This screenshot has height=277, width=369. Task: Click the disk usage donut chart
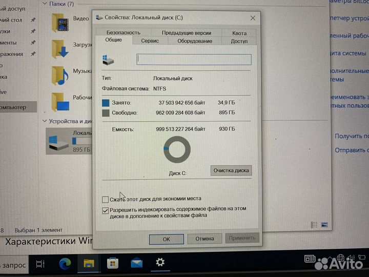pos(177,150)
